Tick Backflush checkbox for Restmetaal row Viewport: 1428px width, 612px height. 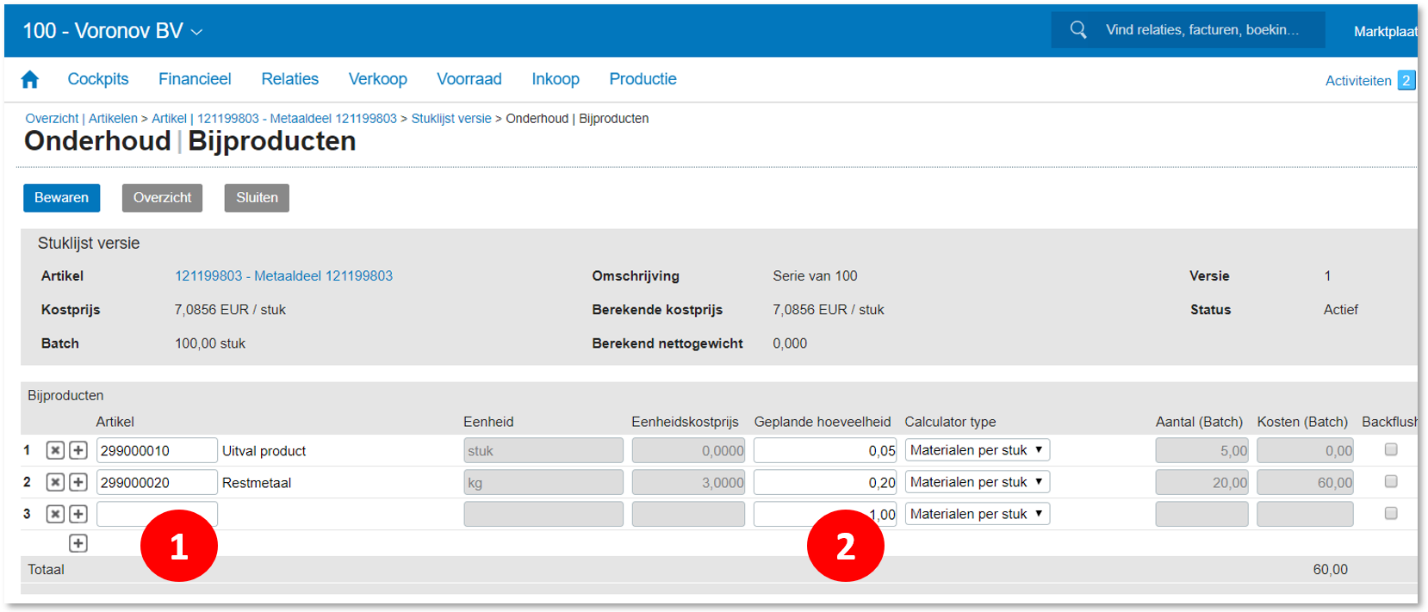pos(1390,481)
